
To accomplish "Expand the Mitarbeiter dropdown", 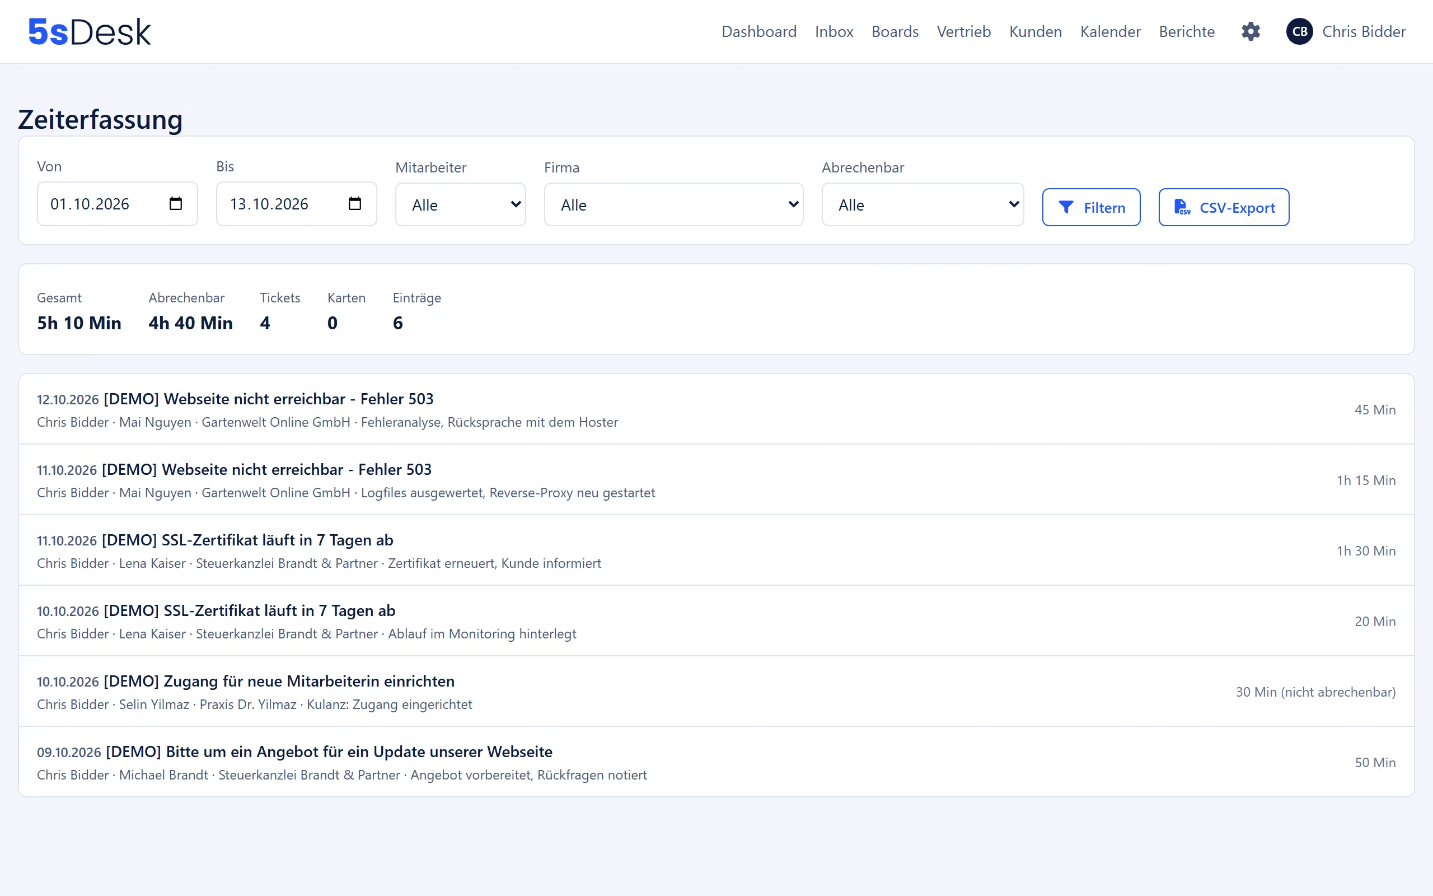I will coord(460,205).
